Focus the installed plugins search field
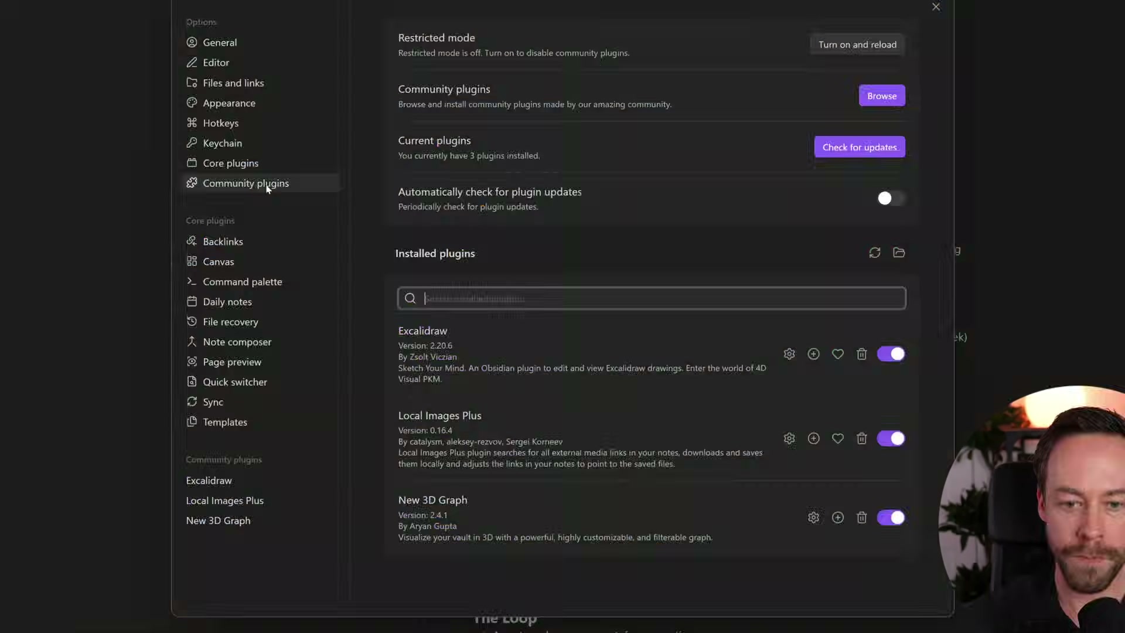Image resolution: width=1125 pixels, height=633 pixels. 652,298
